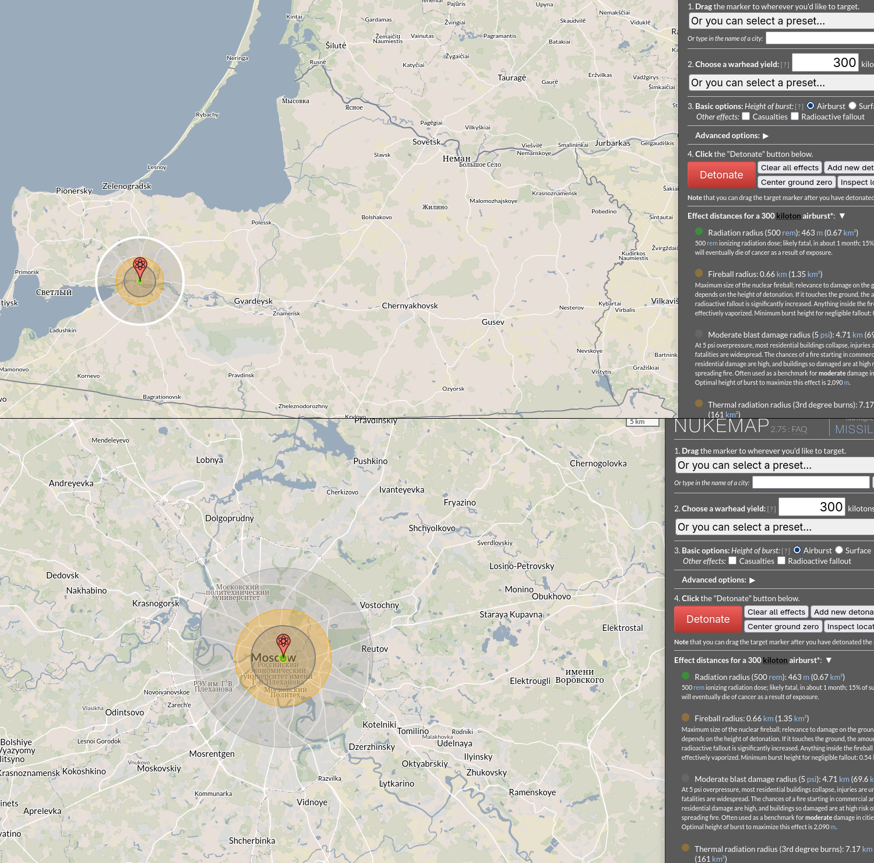Viewport: 874px width, 863px height.
Task: Click the 5 km scale bar on the Moscow map
Action: coord(642,422)
